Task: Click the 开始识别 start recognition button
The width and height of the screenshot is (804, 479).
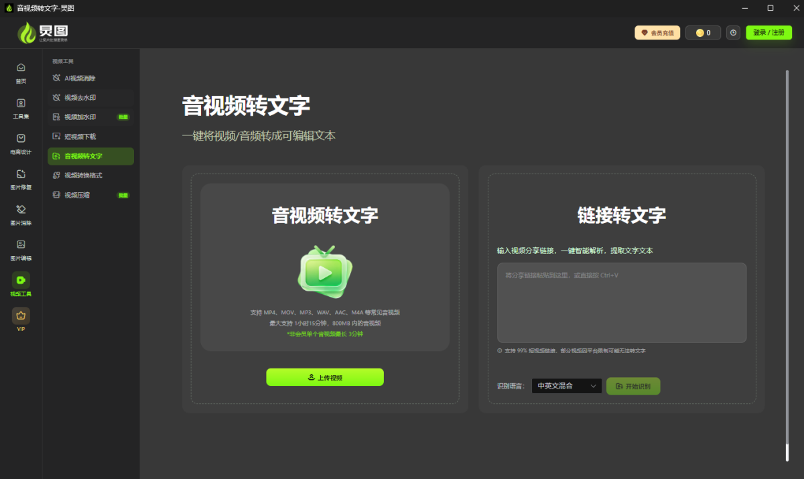Action: pos(633,386)
